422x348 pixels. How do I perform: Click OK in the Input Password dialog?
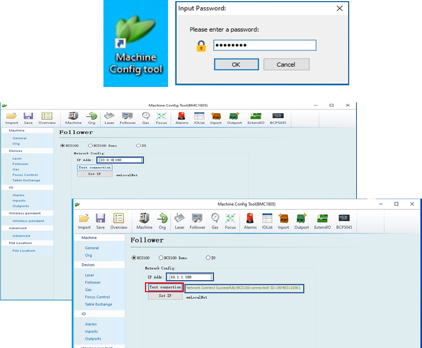236,65
